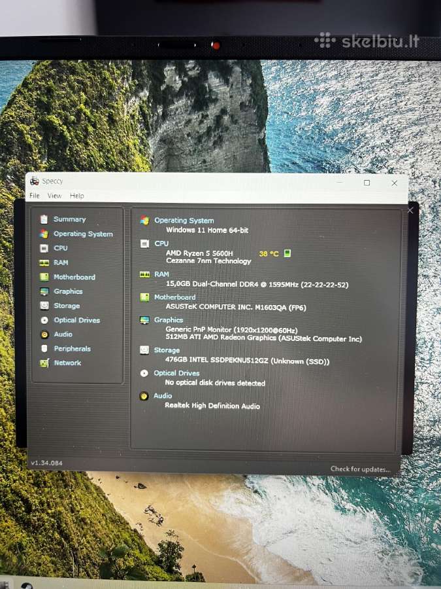Click the Graphics heading link in summary
This screenshot has height=589, width=441.
(x=169, y=320)
